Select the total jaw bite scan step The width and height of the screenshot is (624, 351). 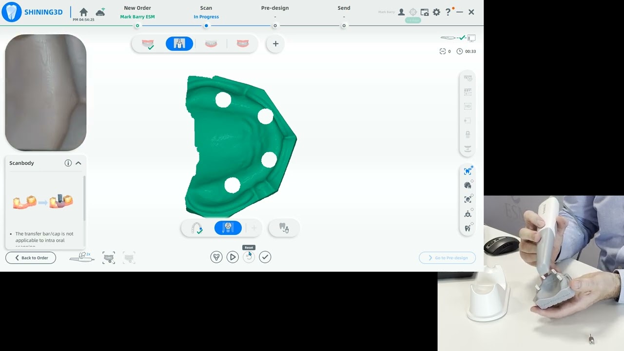tap(242, 44)
